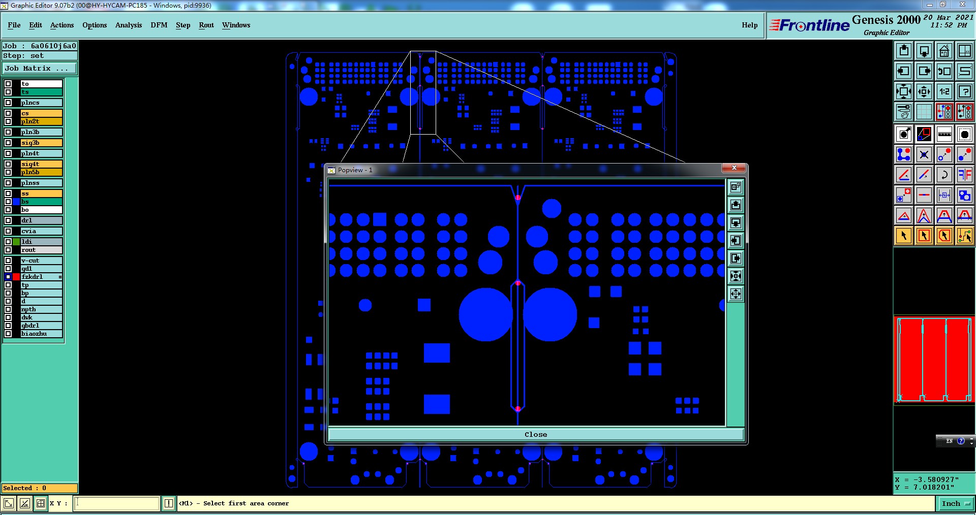Toggle checkbox for layer ts
This screenshot has height=515, width=976.
tap(8, 92)
